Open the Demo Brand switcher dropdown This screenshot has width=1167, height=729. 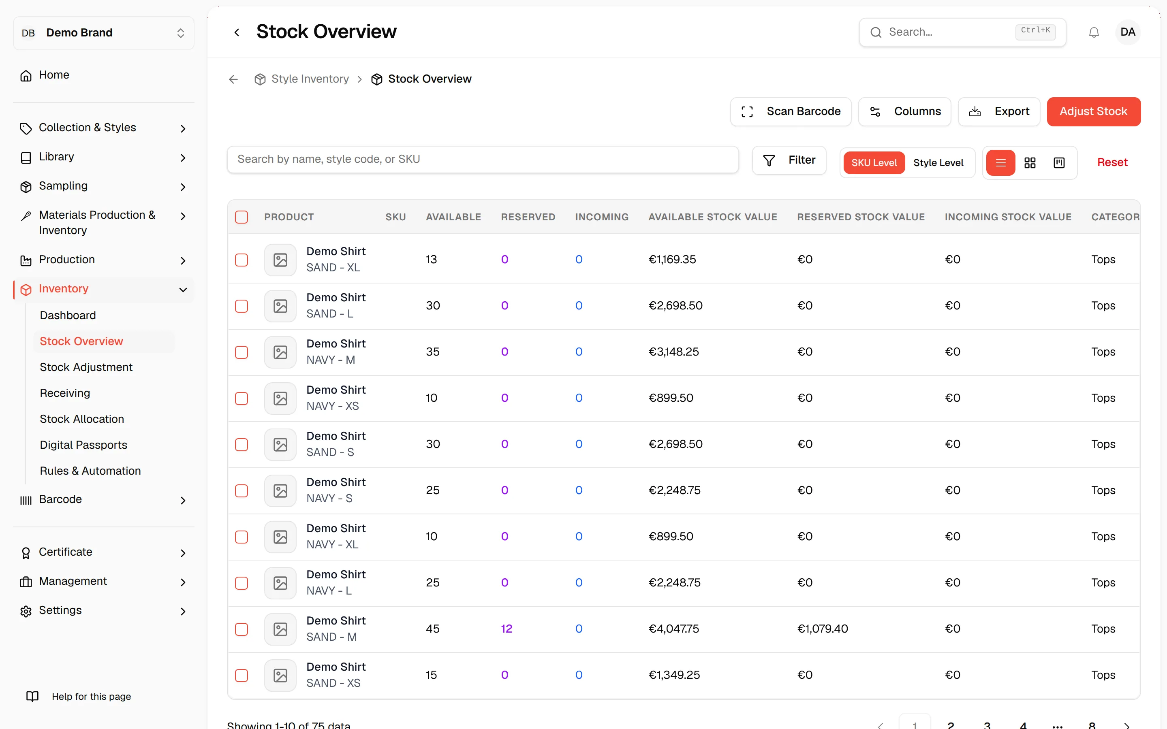click(x=104, y=33)
